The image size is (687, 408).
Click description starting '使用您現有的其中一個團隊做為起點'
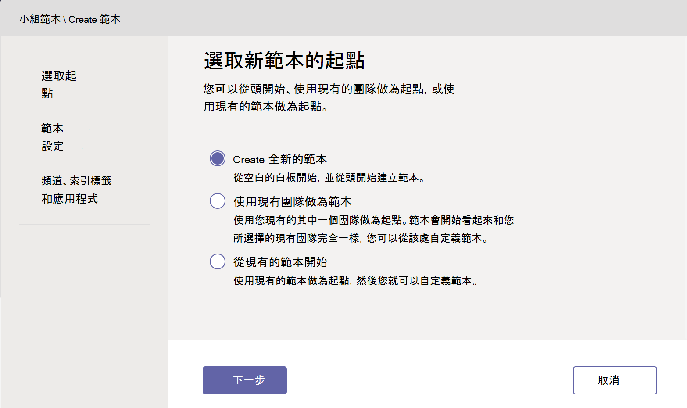[x=373, y=229]
